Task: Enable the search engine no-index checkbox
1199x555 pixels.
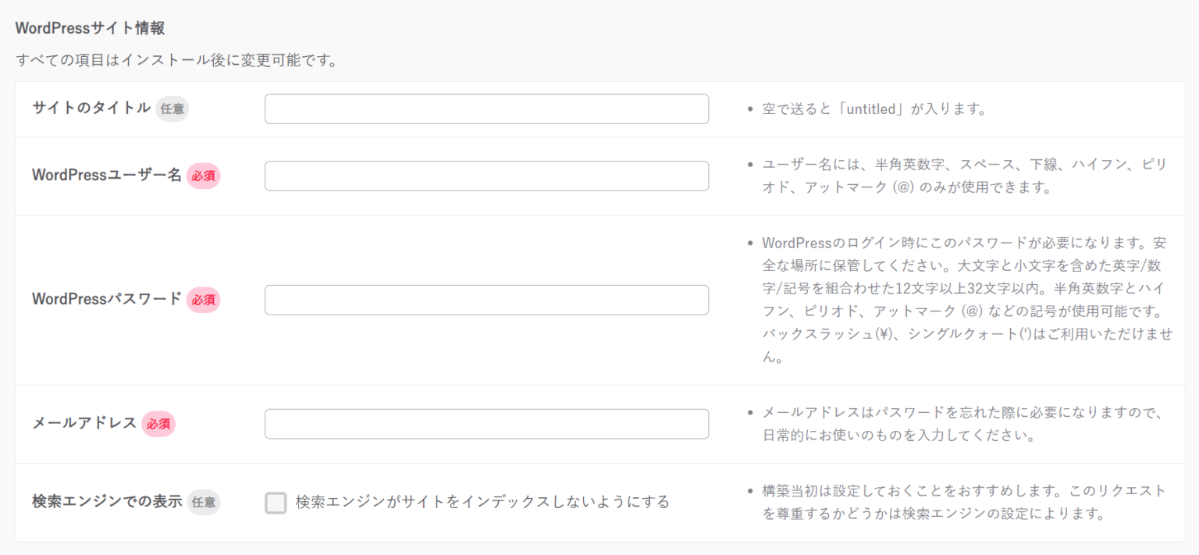Action: click(x=276, y=503)
